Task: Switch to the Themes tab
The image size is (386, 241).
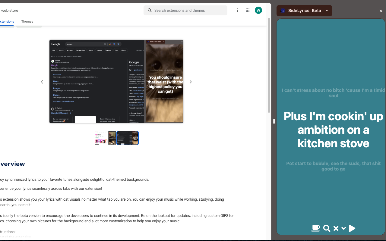Action: coord(27,21)
